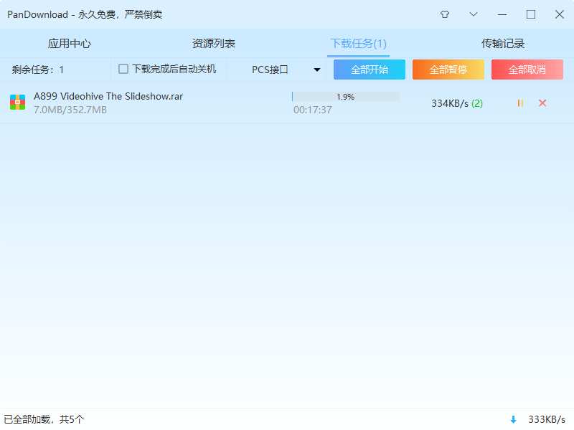This screenshot has width=574, height=430.
Task: Switch to the 应用中心 tab
Action: click(x=70, y=44)
